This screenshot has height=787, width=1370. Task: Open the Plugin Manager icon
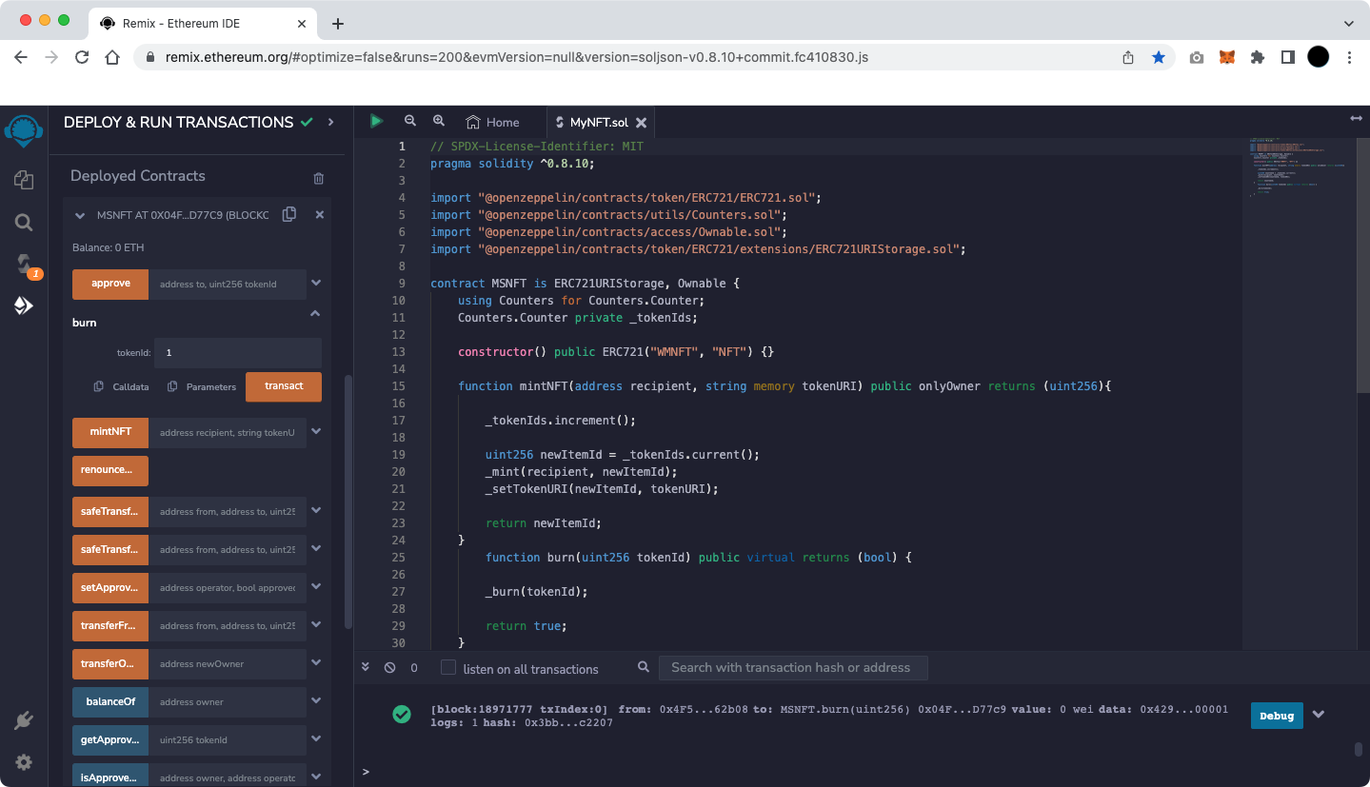pos(24,721)
